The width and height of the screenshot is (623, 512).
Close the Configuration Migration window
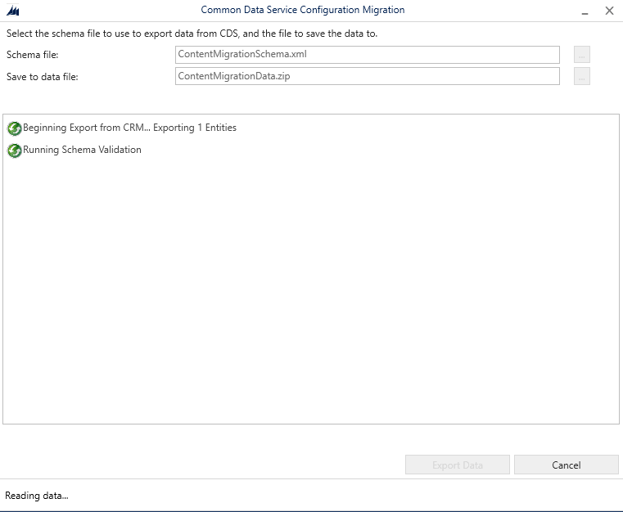pos(609,11)
